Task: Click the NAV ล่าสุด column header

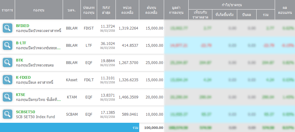Action: pyautogui.click(x=106, y=10)
